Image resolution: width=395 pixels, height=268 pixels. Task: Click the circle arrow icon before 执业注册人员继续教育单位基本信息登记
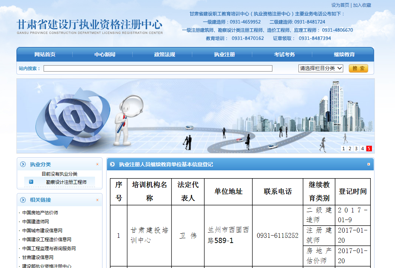click(113, 164)
